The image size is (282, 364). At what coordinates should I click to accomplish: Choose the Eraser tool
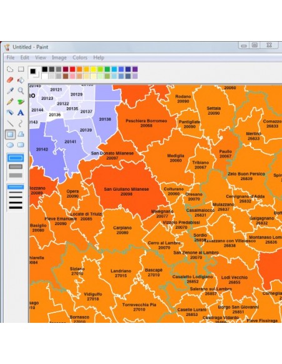[10, 80]
